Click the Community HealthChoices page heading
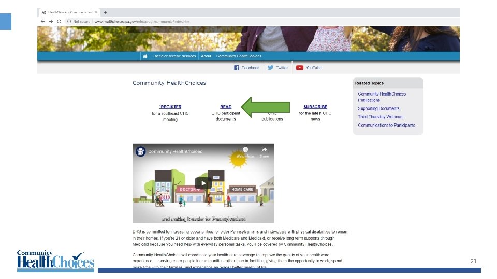Viewport: 497px width, 279px height. tap(169, 83)
